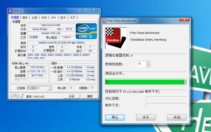Click the 关闭 button in Fritz Benchmark
The width and height of the screenshot is (211, 132).
point(177,117)
